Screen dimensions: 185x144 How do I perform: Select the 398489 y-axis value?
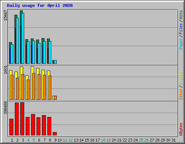pyautogui.click(x=5, y=108)
